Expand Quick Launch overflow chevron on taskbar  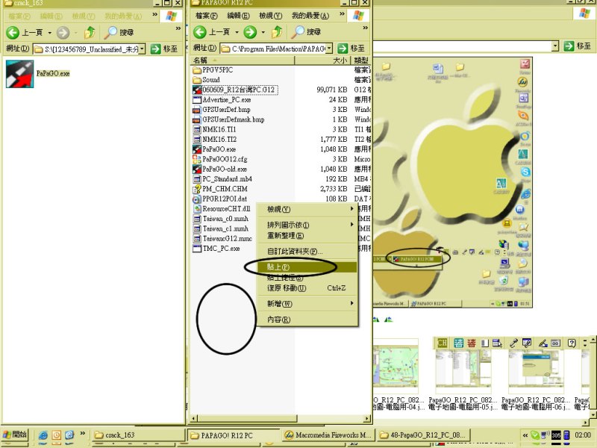click(x=82, y=433)
